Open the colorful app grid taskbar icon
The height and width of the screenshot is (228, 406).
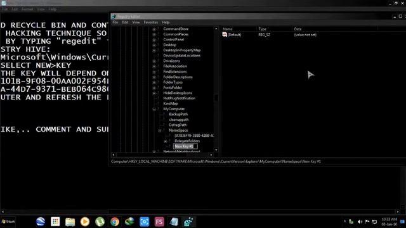(55, 222)
